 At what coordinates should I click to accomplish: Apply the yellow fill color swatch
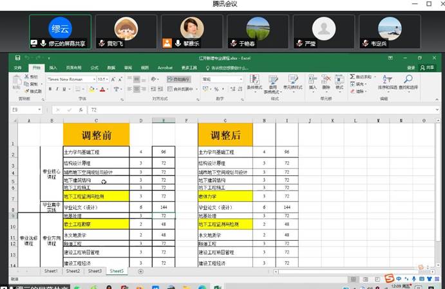coord(91,89)
